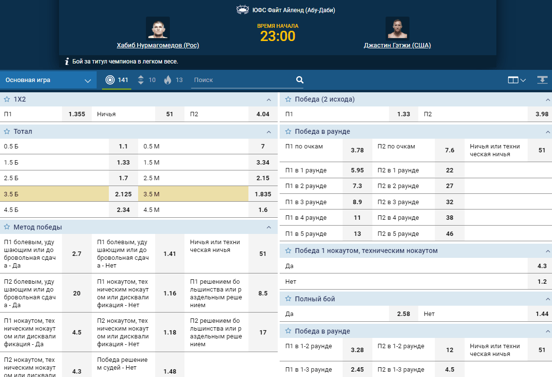Choose П1 в 1 раунде odds 5.95
This screenshot has width=552, height=377.
click(357, 170)
